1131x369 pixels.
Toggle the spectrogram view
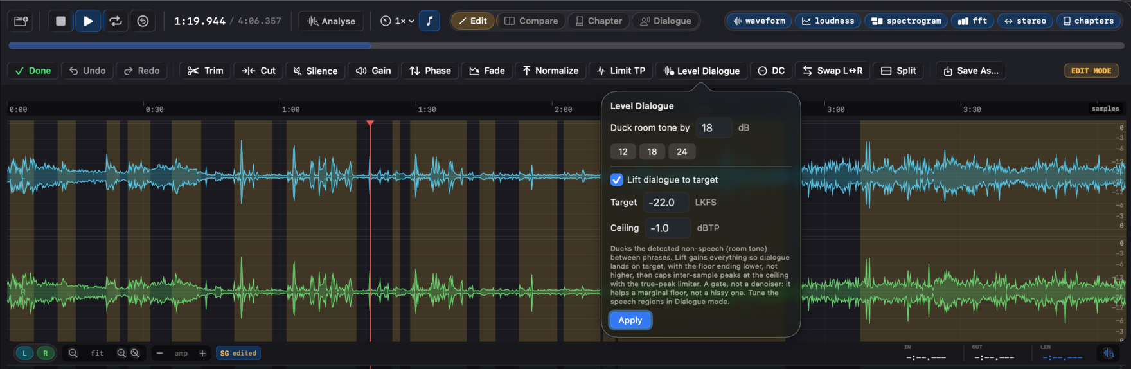tap(906, 21)
